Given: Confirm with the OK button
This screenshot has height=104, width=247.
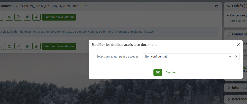Looking at the screenshot, I should 158,72.
